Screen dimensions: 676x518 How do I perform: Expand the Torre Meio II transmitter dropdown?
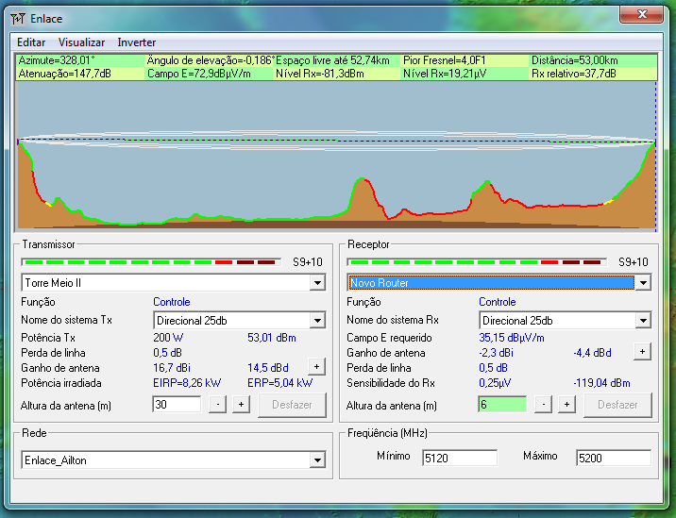click(x=317, y=283)
